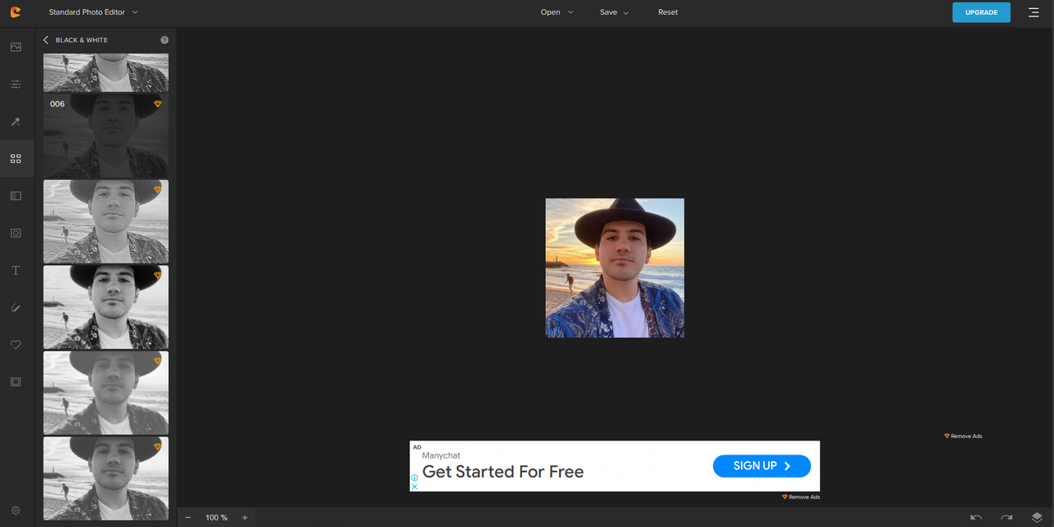
Task: Click the Colorcinch logo icon
Action: 16,12
